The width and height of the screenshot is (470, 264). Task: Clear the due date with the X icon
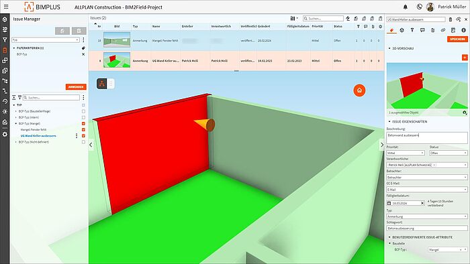tap(422, 203)
